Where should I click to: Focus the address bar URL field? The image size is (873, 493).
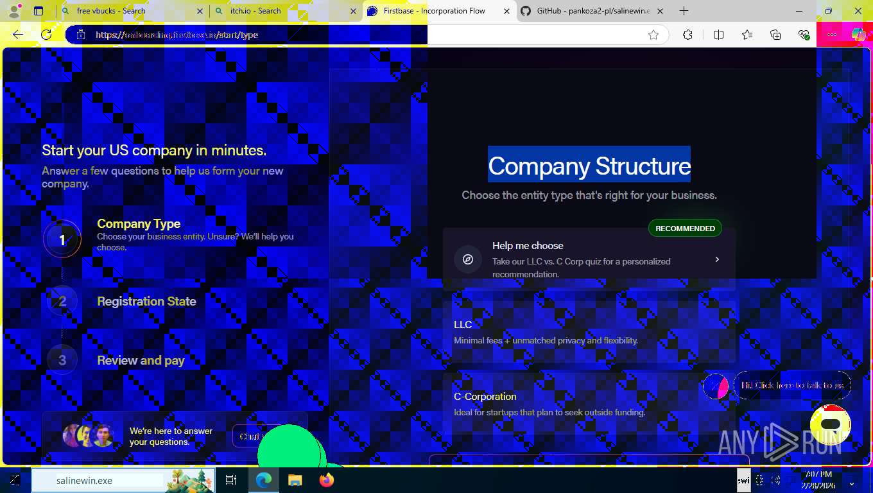[366, 35]
